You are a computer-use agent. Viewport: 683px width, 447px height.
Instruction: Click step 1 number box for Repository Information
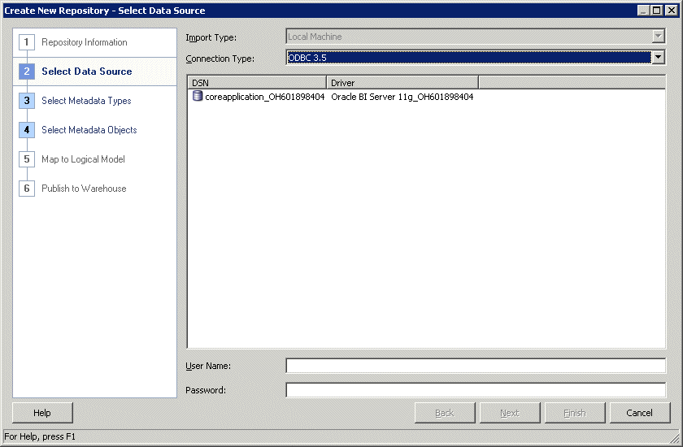click(27, 42)
